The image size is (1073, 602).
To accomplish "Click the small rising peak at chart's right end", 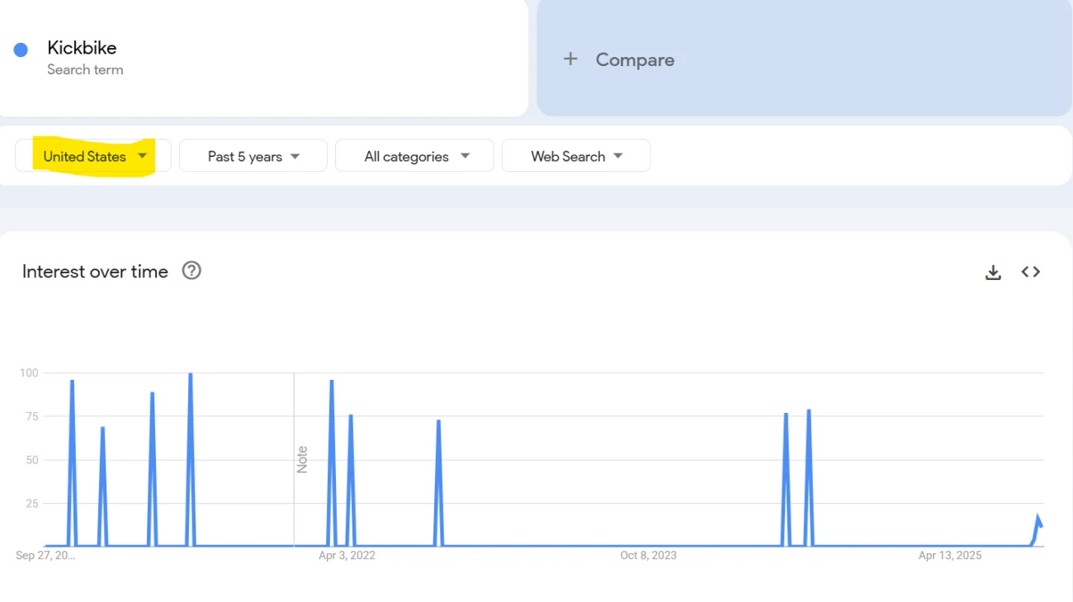I will click(1038, 519).
